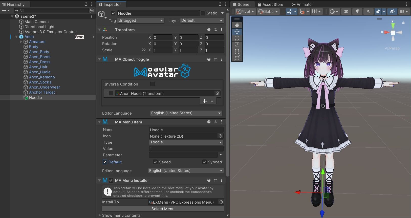Viewport: 411px width, 218px height.
Task: Open the Static options dropdown arrow
Action: pos(222,13)
